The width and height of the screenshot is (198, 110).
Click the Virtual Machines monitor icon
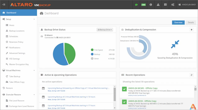(x=4, y=70)
